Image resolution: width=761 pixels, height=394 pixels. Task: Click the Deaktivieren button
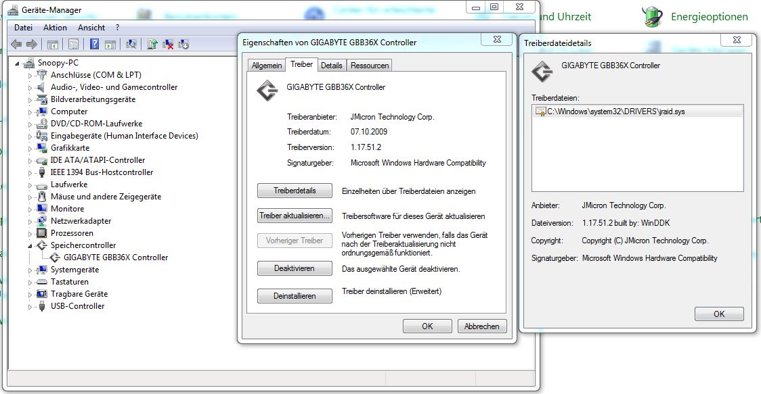click(x=295, y=268)
